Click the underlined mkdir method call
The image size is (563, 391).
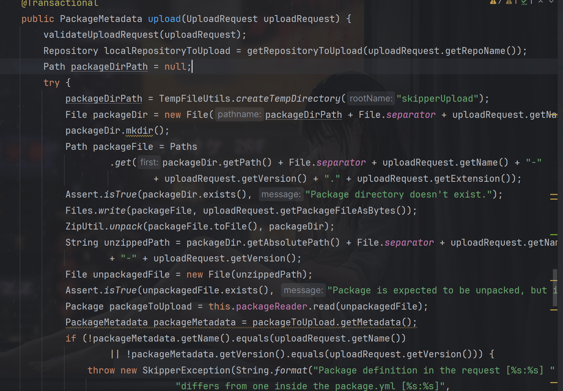click(139, 131)
